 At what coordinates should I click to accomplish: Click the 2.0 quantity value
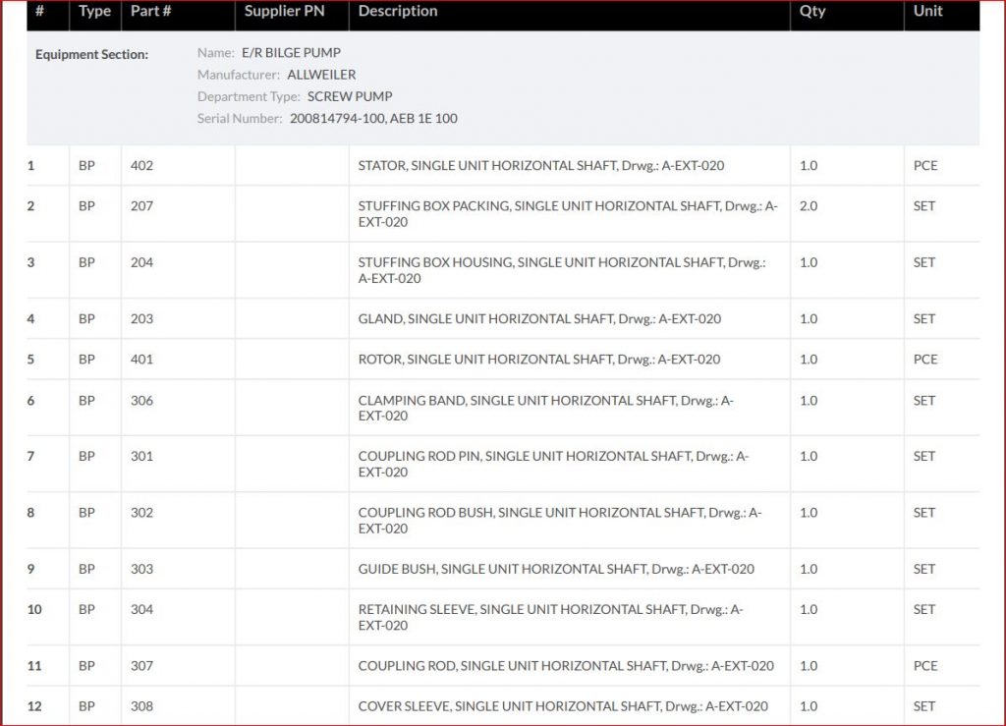pyautogui.click(x=808, y=206)
